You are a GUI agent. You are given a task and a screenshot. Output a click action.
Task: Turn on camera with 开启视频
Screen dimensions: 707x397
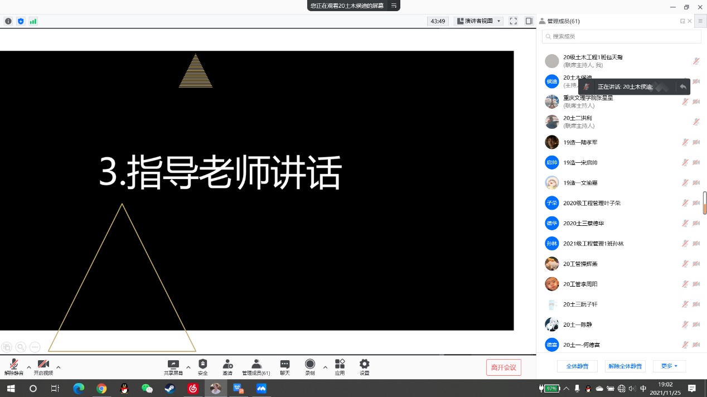coord(43,366)
